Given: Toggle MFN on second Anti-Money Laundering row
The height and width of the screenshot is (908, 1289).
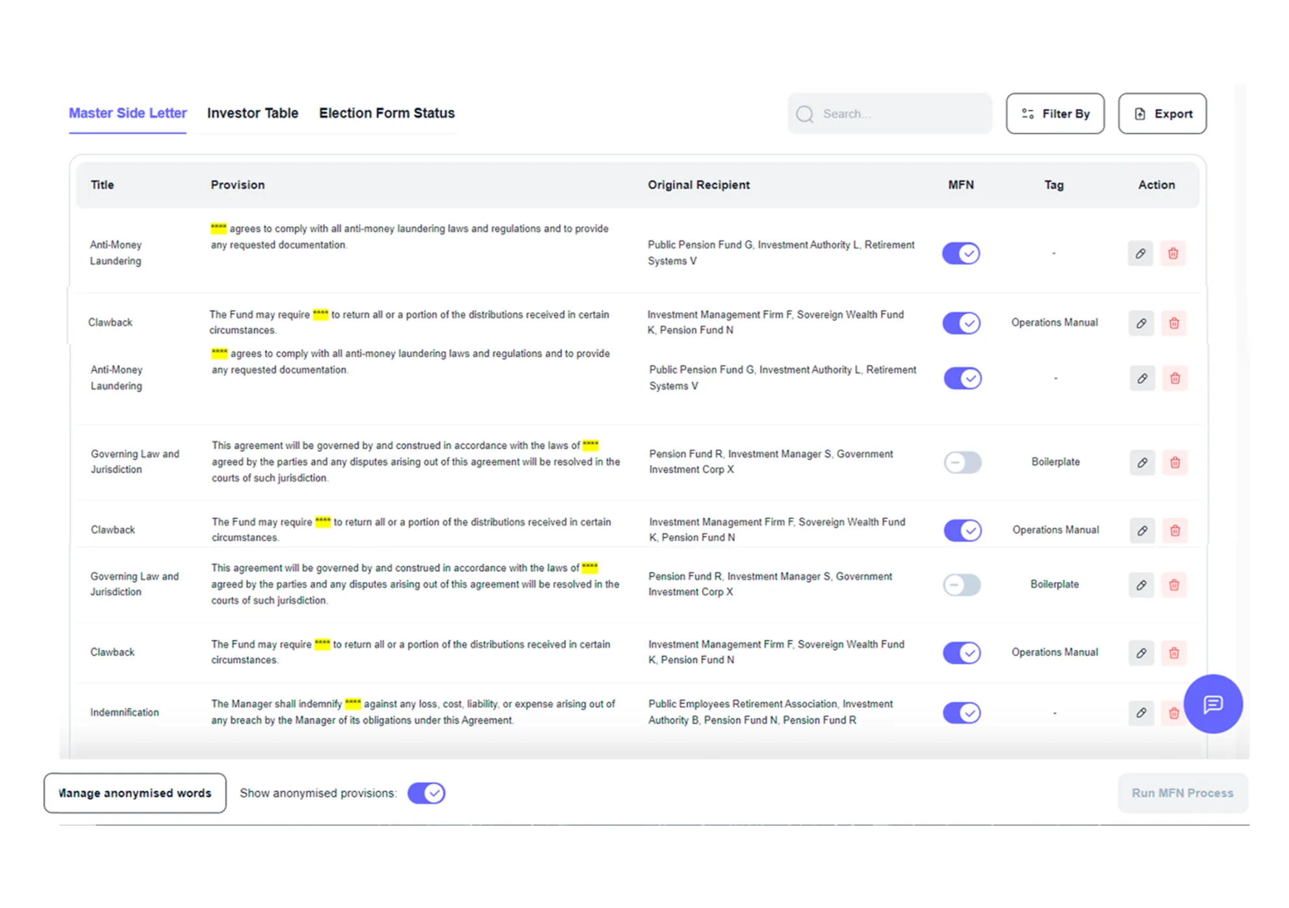Looking at the screenshot, I should 963,378.
